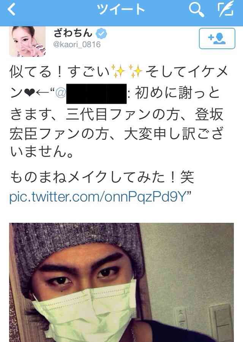Tap the @kaori_0816 handle
This screenshot has height=342, width=243.
click(77, 45)
